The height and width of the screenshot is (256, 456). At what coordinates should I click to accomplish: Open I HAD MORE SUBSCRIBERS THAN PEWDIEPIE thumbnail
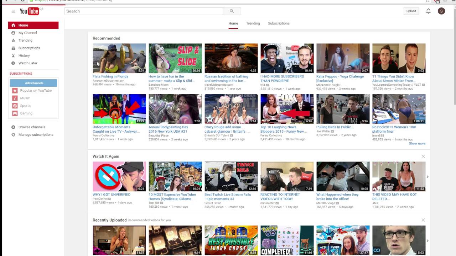click(x=287, y=58)
